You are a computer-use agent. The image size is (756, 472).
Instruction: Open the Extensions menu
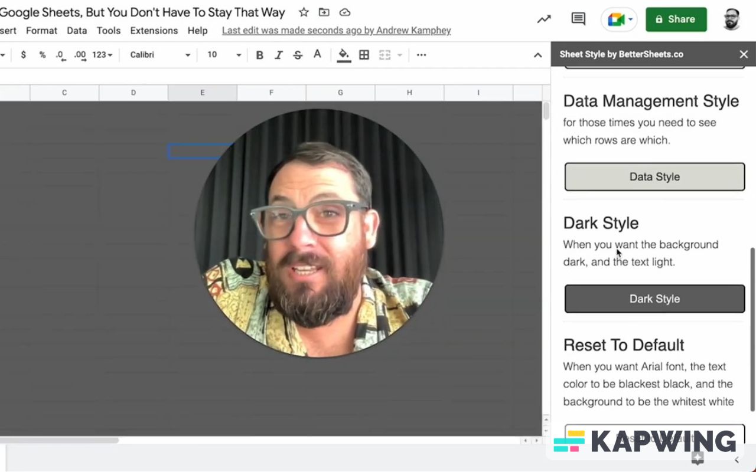(154, 31)
